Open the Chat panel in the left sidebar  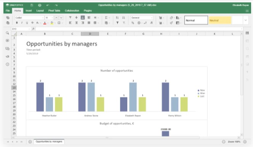pyautogui.click(x=7, y=48)
